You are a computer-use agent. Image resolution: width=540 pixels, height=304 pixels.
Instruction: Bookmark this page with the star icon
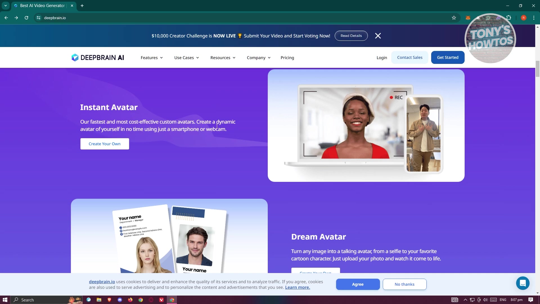(x=454, y=18)
